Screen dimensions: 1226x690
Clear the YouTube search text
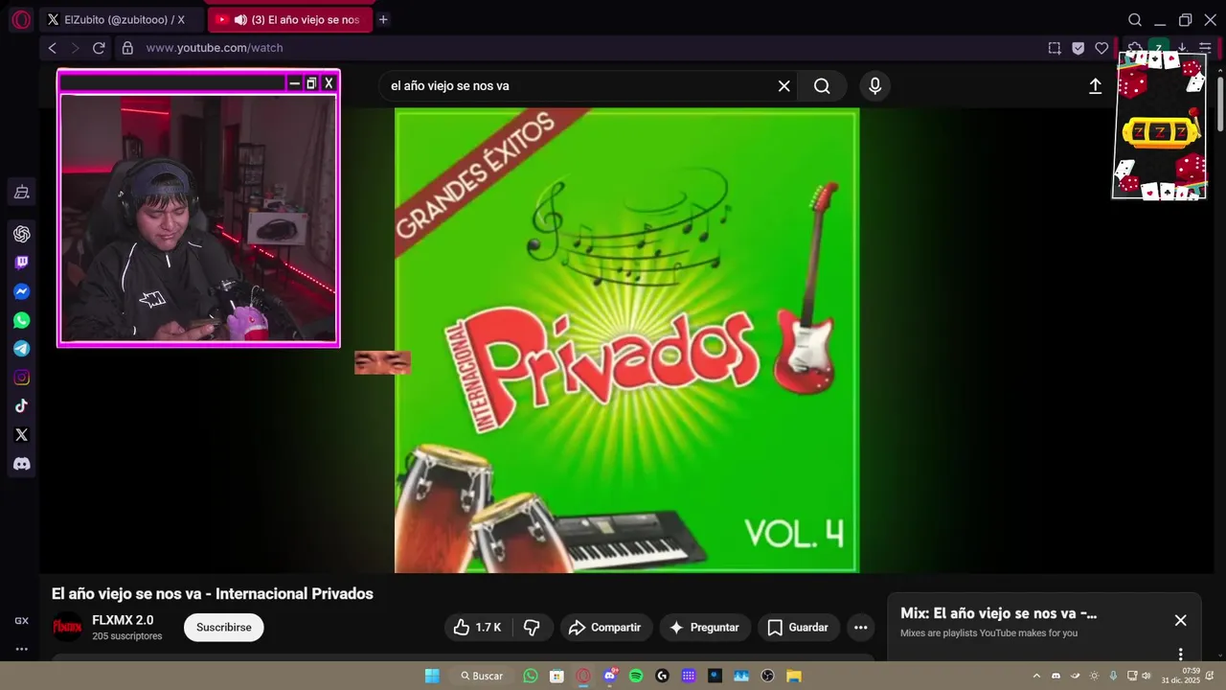[x=783, y=86]
